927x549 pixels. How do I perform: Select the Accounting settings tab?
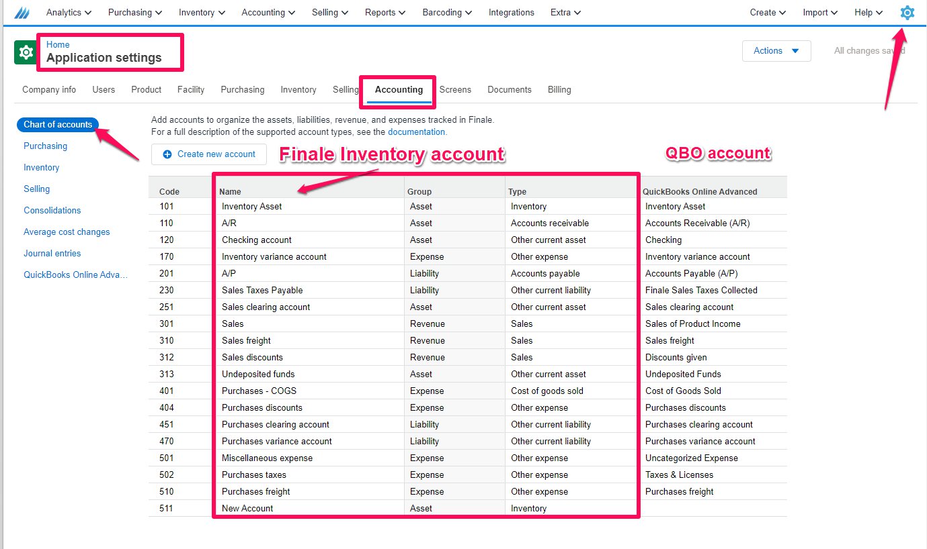pos(399,89)
